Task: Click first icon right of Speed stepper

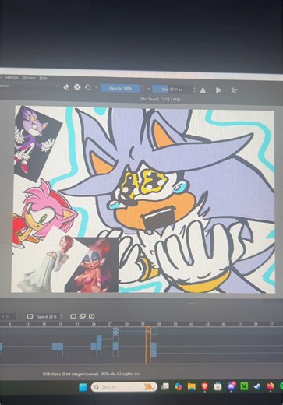Action: click(73, 316)
